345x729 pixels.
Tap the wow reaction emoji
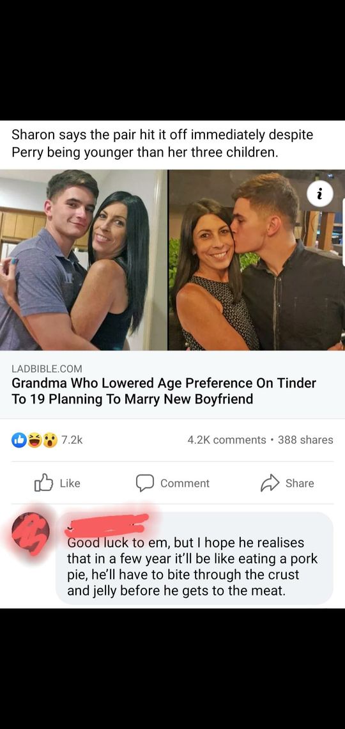point(49,440)
